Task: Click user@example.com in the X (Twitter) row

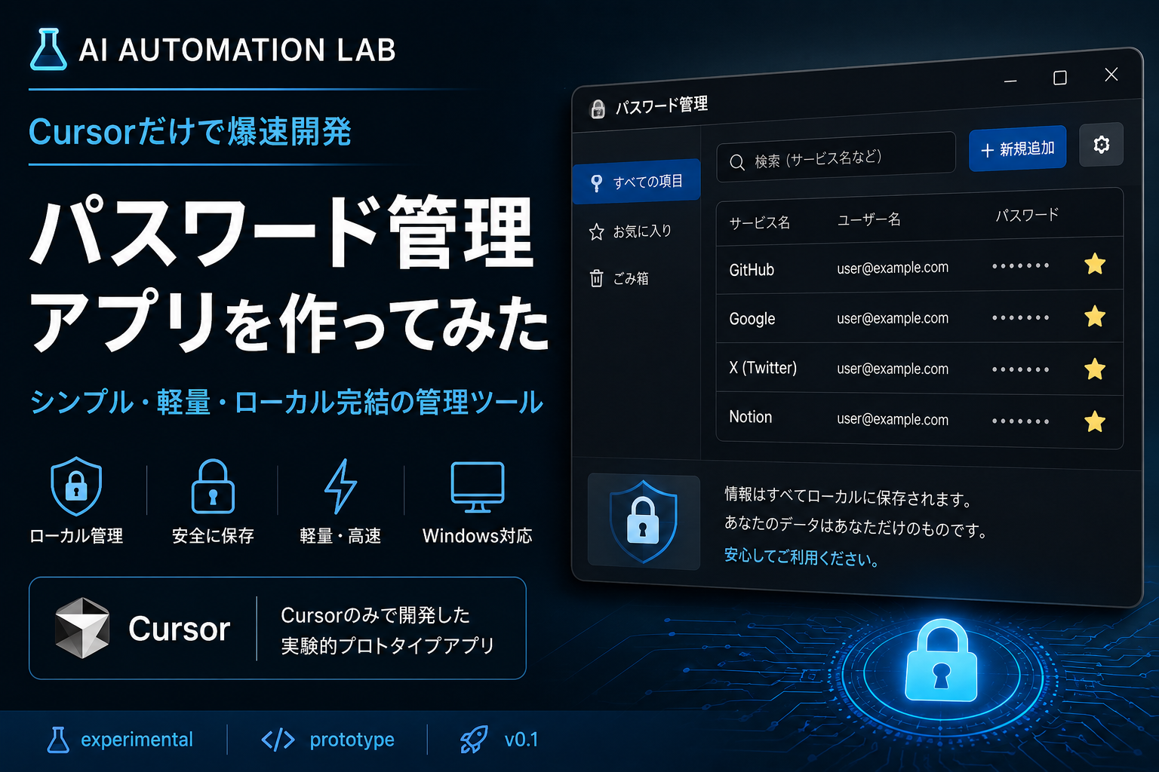Action: (x=893, y=369)
